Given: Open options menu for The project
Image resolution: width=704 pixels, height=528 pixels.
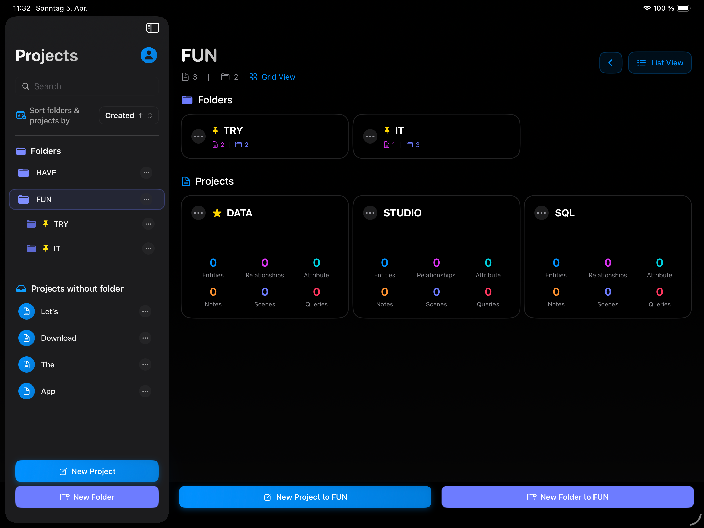Looking at the screenshot, I should click(x=145, y=365).
